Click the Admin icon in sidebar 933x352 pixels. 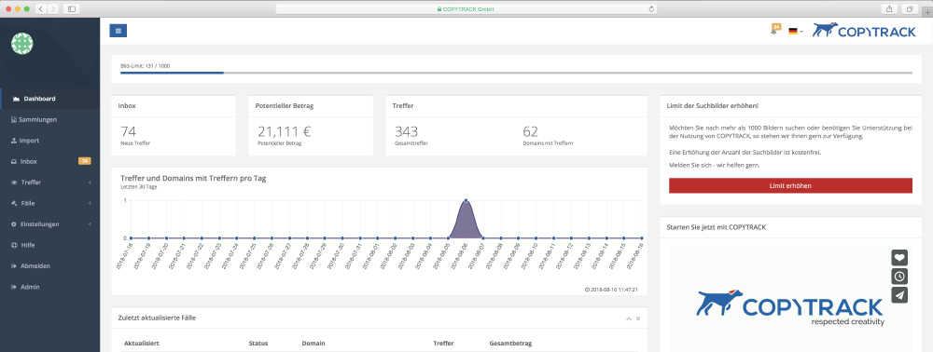click(x=14, y=287)
